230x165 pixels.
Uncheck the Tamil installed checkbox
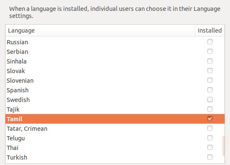210,119
